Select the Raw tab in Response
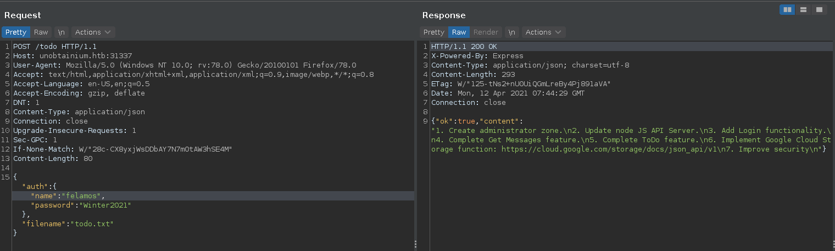Viewport: 835px width, 251px height. pos(459,32)
